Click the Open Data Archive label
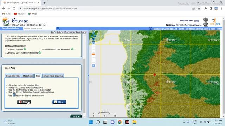This screenshot has width=225, height=126. [11, 28]
